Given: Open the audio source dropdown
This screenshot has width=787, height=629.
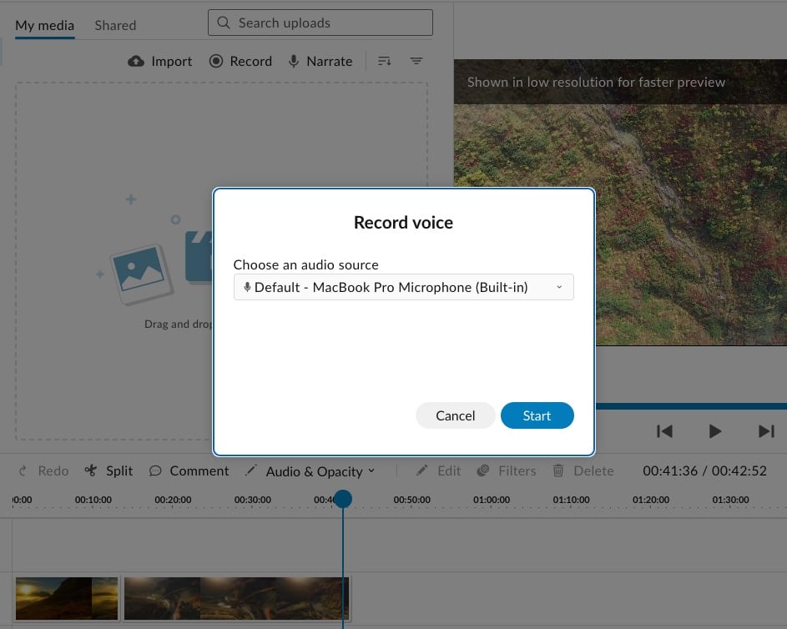Looking at the screenshot, I should tap(403, 288).
